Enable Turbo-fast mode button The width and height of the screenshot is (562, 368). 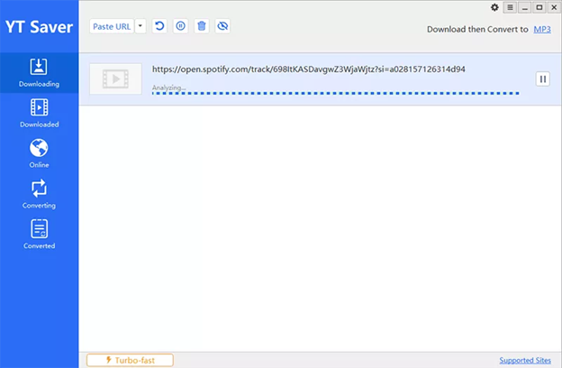point(130,360)
